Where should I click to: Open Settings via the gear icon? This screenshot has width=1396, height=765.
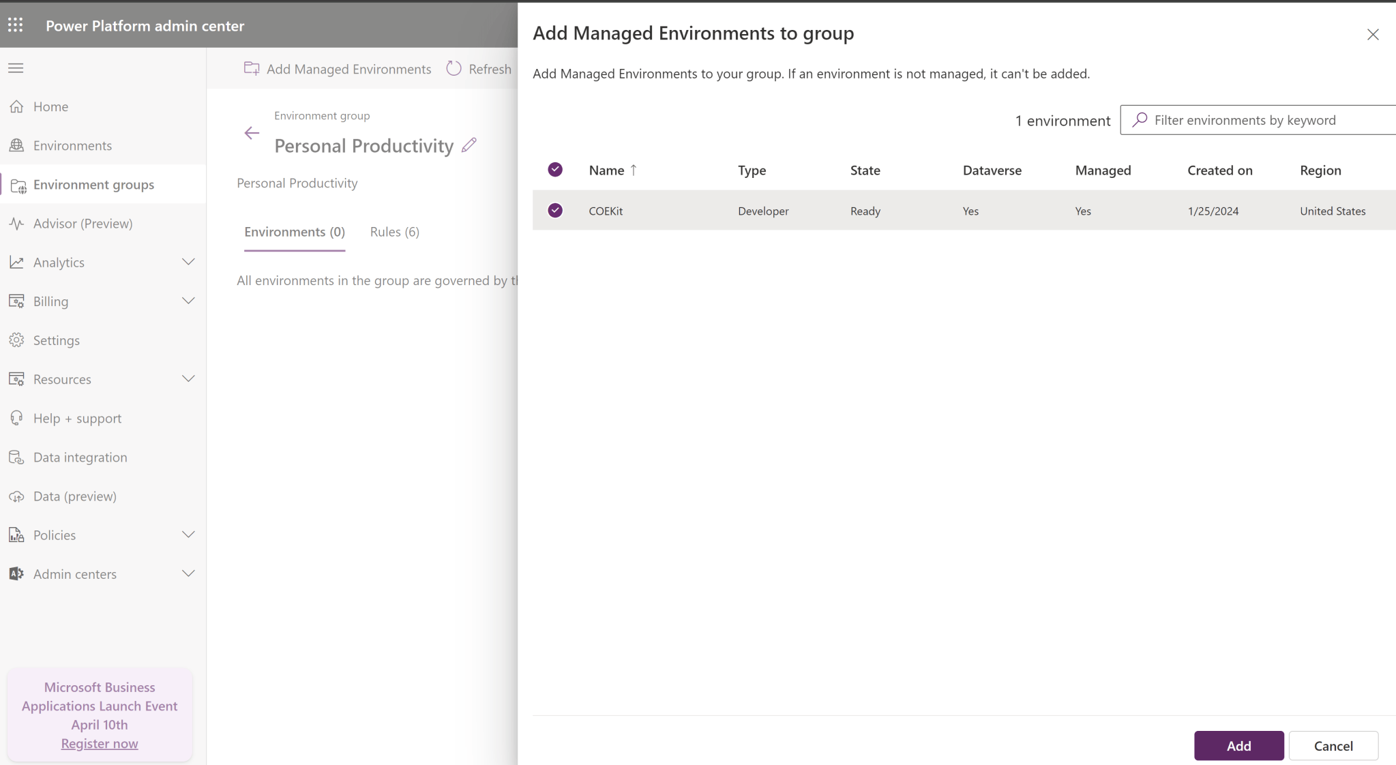(16, 340)
